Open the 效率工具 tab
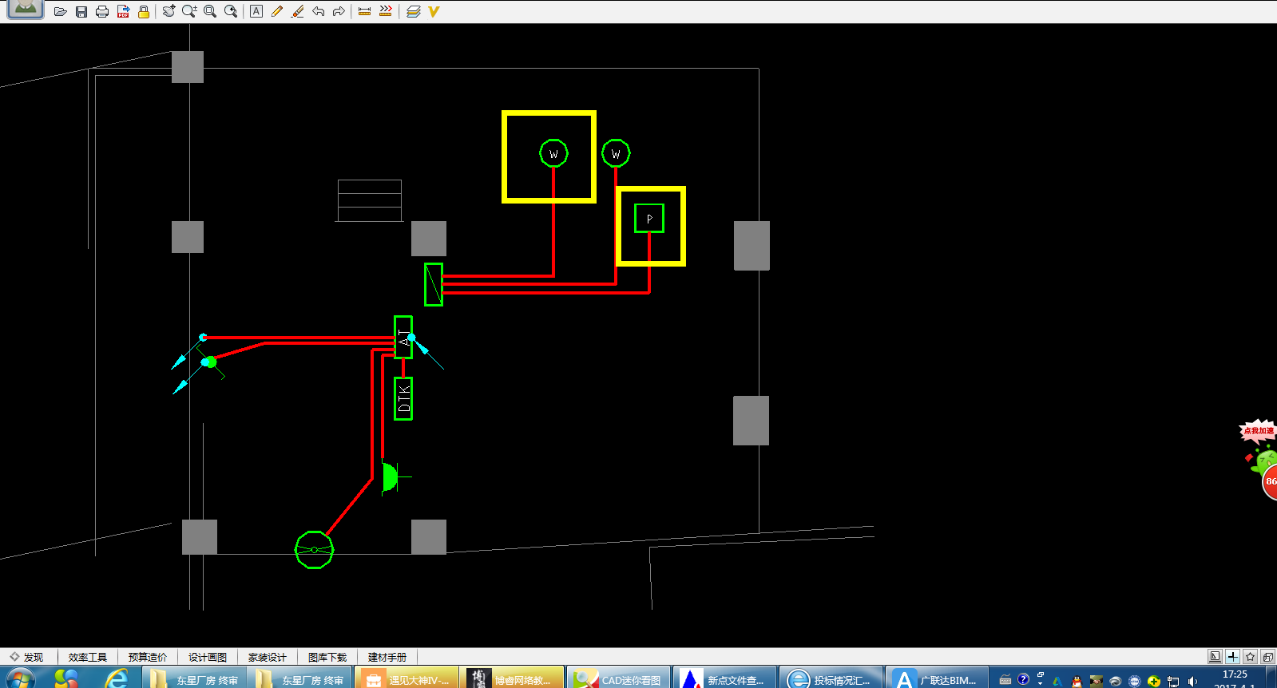The image size is (1277, 688). click(x=88, y=657)
